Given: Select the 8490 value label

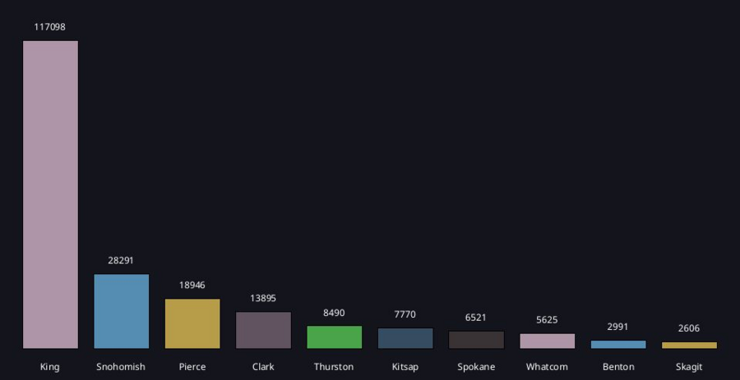Looking at the screenshot, I should 334,313.
